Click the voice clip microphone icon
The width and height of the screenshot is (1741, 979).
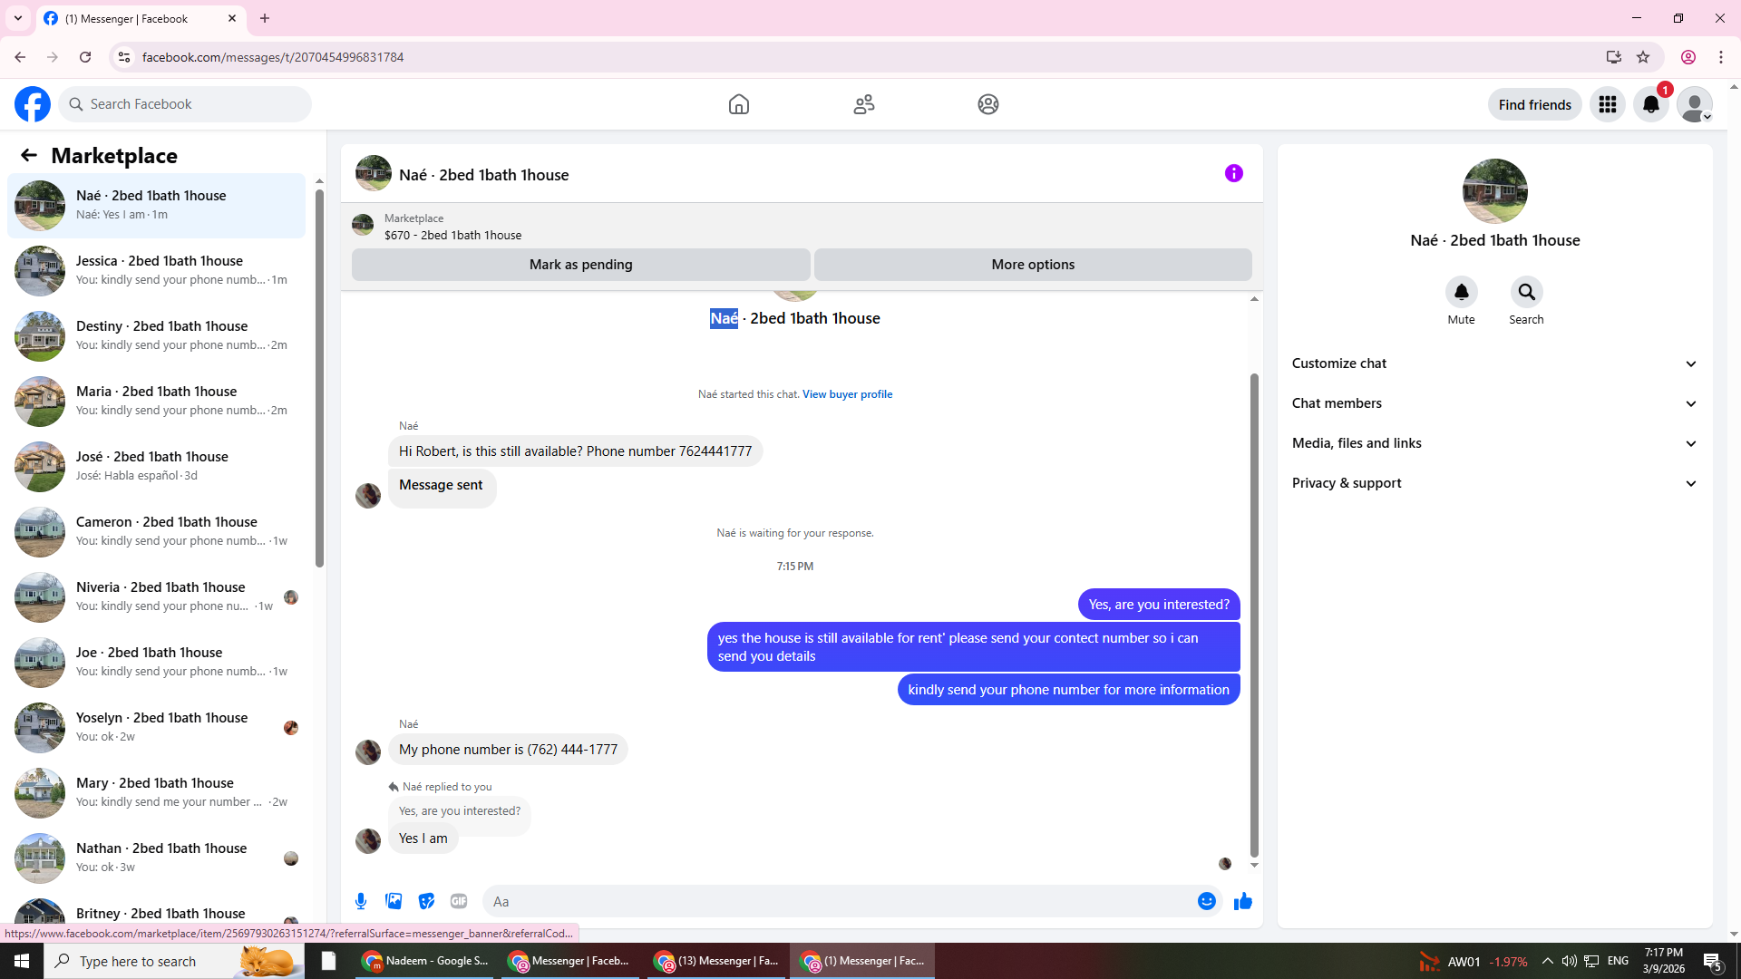[361, 901]
